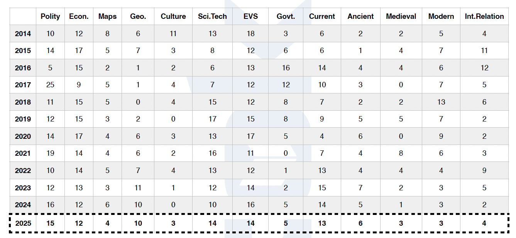This screenshot has height=238, width=516.
Task: Click the Sci.Tech value for 2019
Action: pyautogui.click(x=212, y=119)
